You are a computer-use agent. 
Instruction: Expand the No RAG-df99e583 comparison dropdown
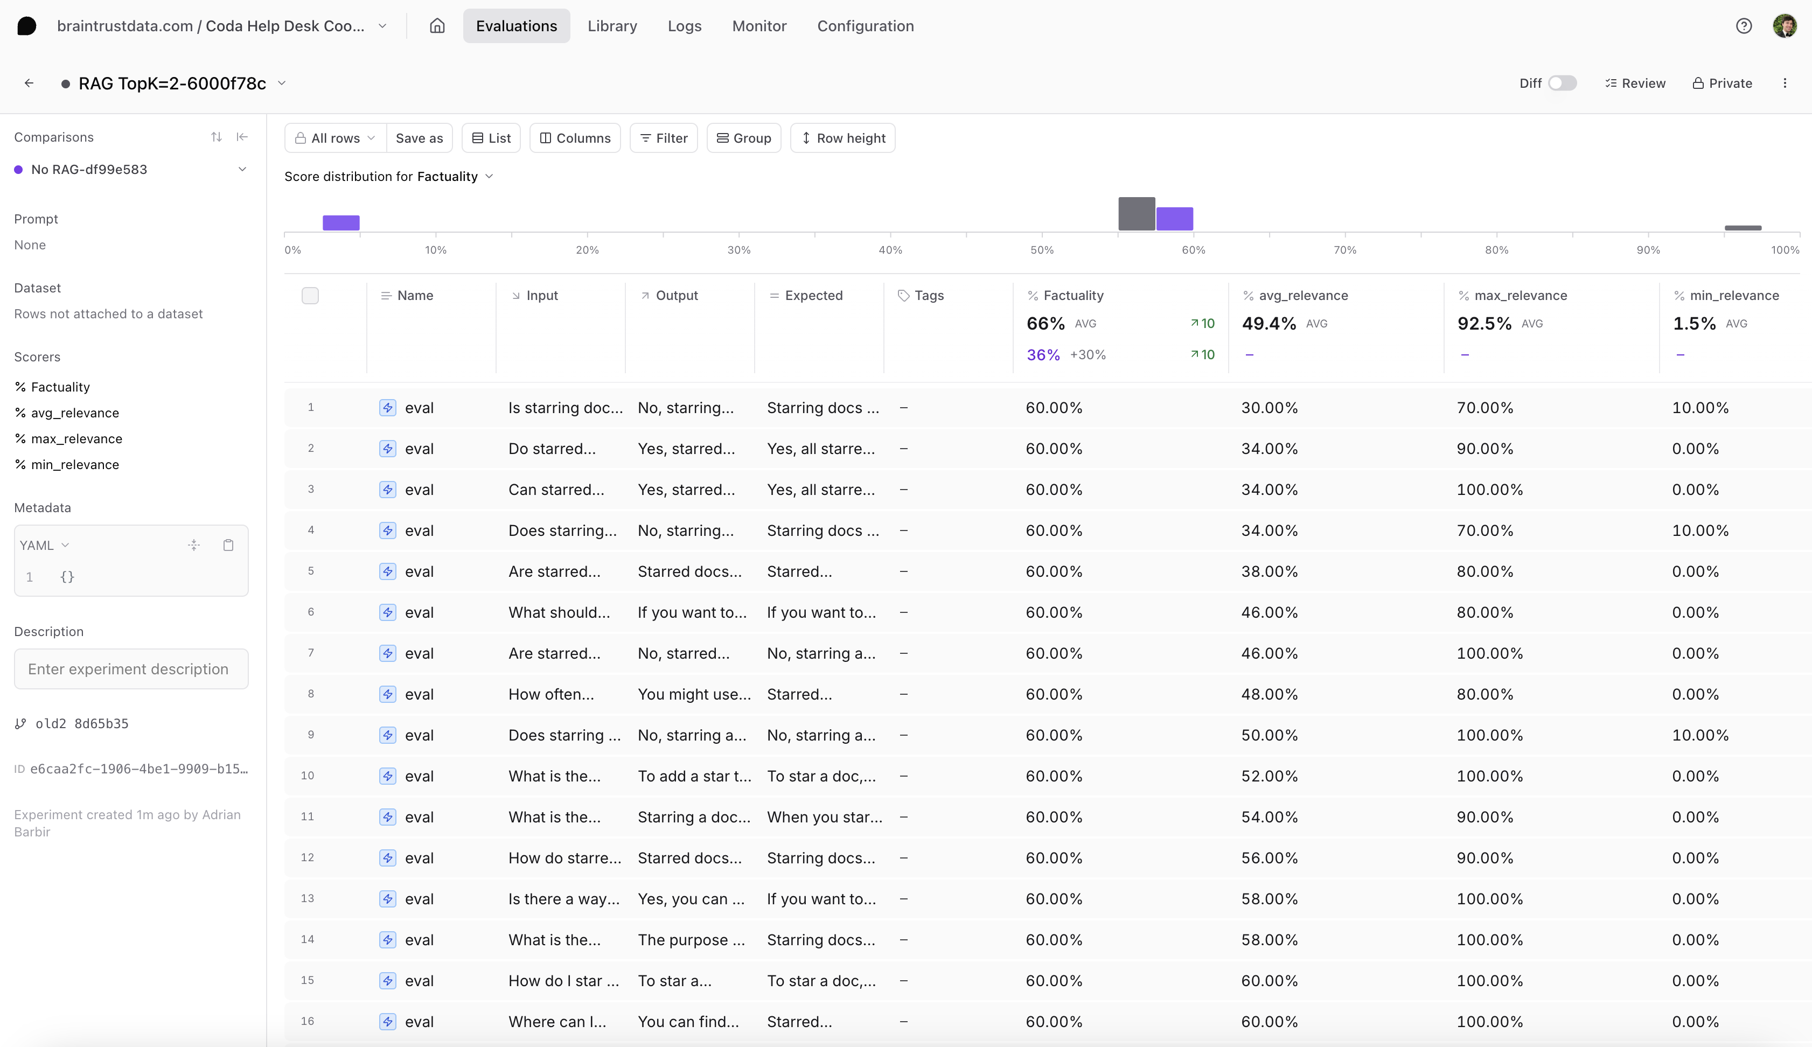point(242,170)
